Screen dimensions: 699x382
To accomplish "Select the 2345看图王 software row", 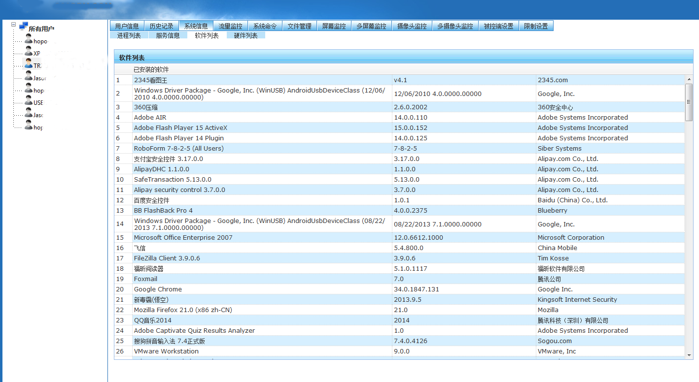I will tap(400, 80).
